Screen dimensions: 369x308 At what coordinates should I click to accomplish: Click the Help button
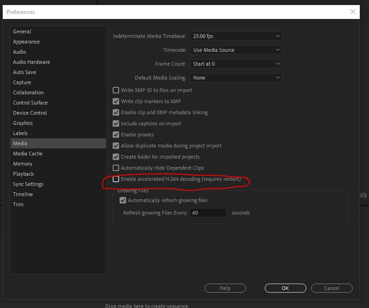coord(225,288)
